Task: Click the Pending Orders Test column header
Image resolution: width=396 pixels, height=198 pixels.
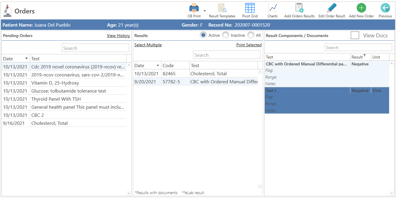Action: pyautogui.click(x=78, y=59)
